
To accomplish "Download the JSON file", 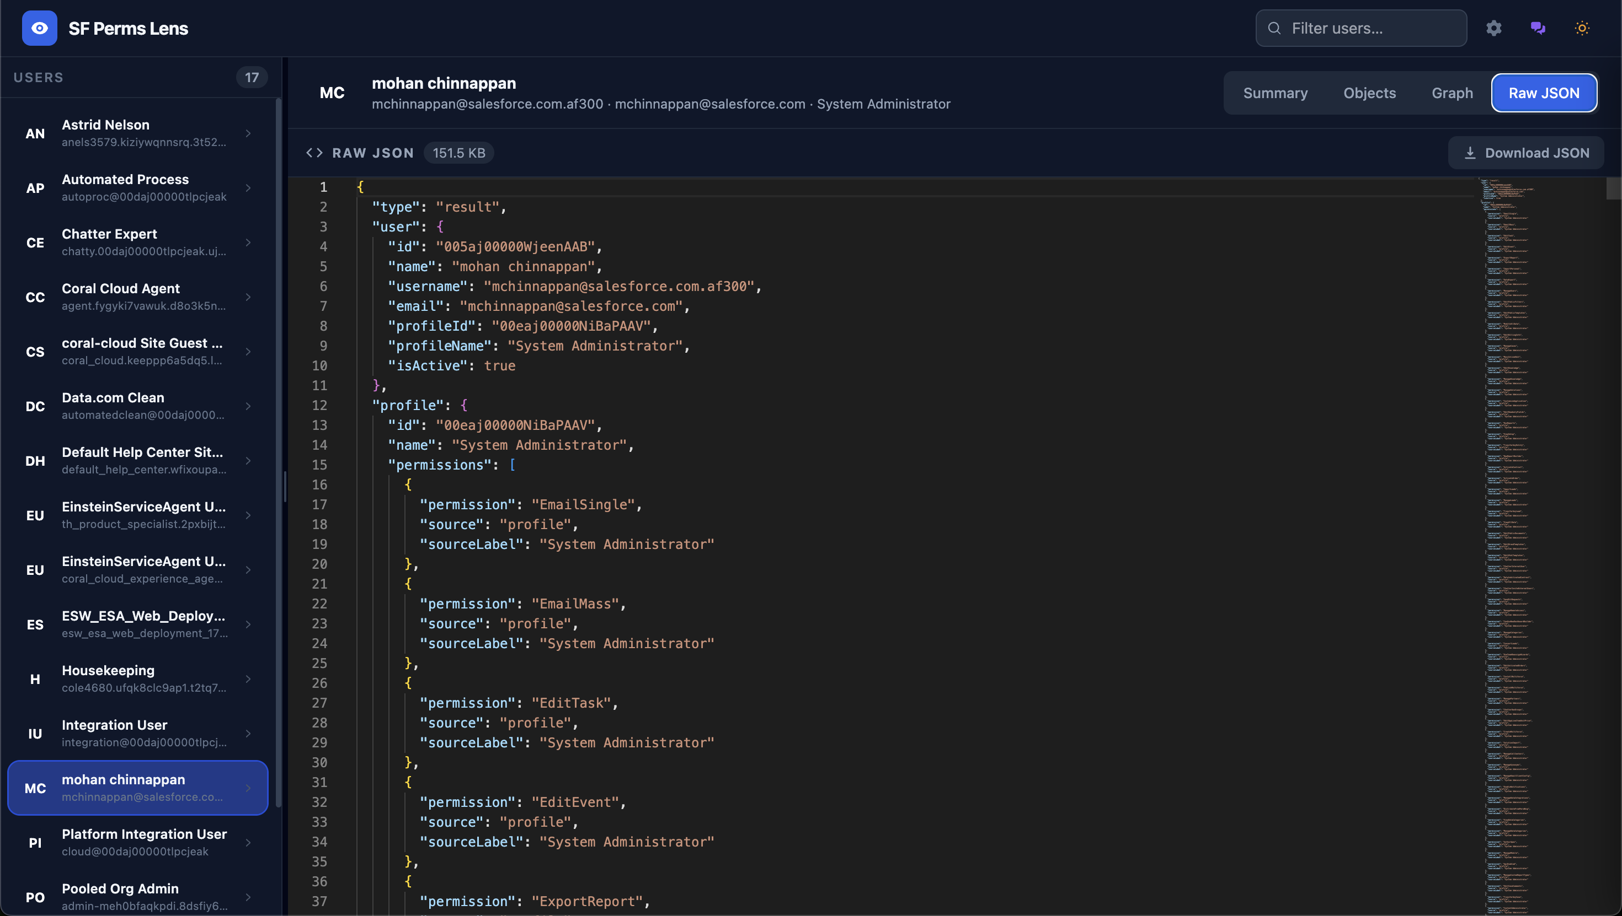I will (x=1525, y=153).
